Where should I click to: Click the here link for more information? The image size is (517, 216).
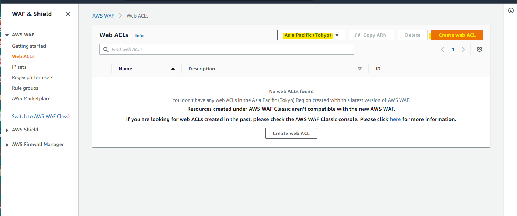click(x=395, y=119)
